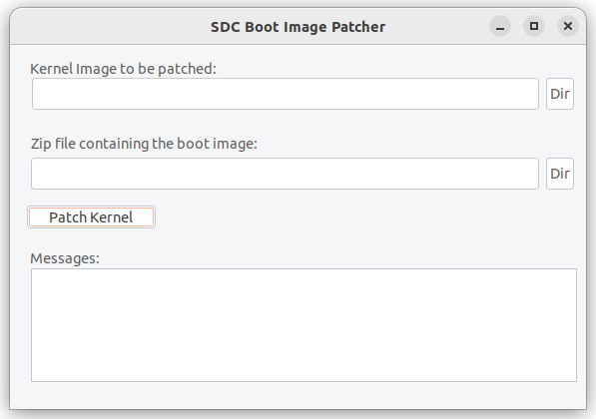The width and height of the screenshot is (596, 419).
Task: Click the 'Messages:' label
Action: (x=65, y=258)
